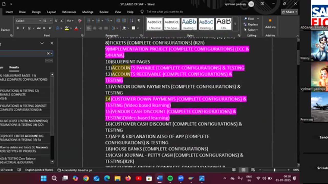Image resolution: width=328 pixels, height=184 pixels.
Task: Open the Mailings tab
Action: (x=88, y=12)
